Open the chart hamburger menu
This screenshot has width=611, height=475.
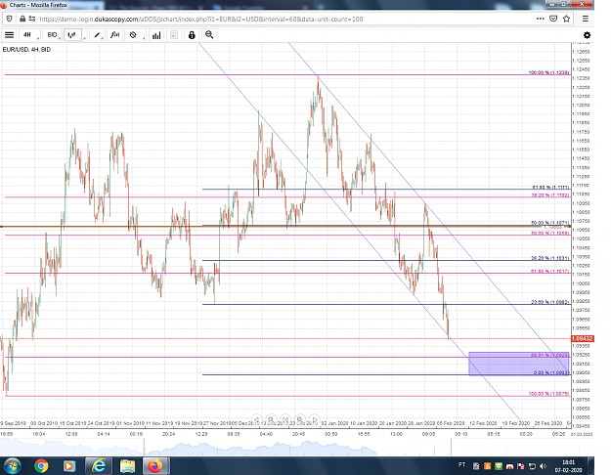pyautogui.click(x=9, y=35)
